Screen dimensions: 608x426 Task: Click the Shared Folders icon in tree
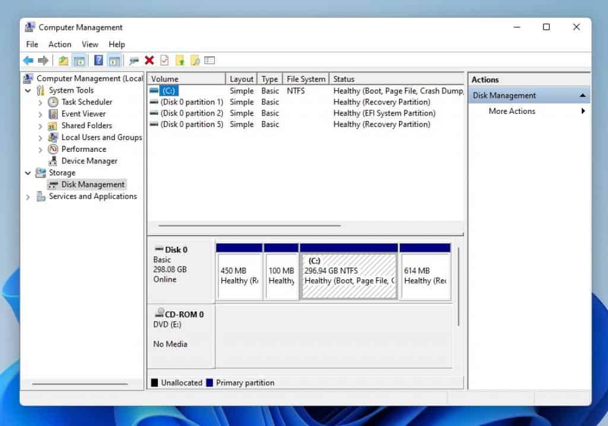coord(52,126)
